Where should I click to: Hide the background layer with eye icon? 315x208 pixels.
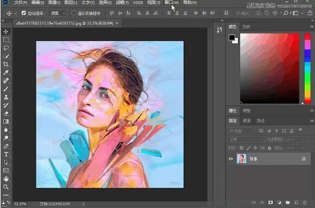(231, 159)
